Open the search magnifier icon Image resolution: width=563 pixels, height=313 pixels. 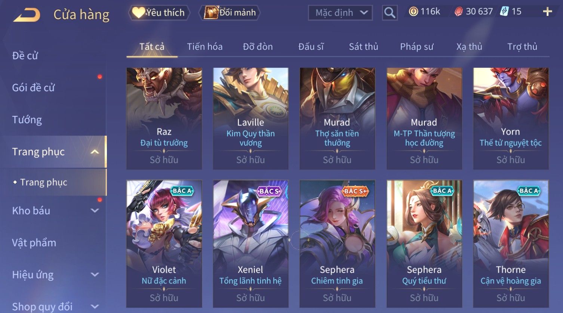click(x=390, y=13)
